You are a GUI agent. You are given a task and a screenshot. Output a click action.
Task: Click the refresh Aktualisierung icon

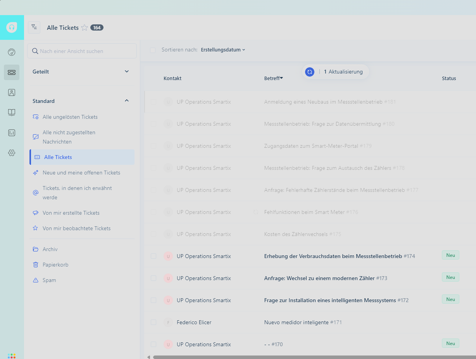(x=309, y=72)
